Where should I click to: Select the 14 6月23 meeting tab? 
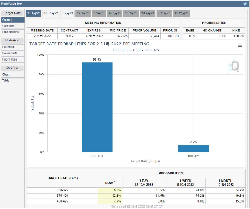[114, 13]
